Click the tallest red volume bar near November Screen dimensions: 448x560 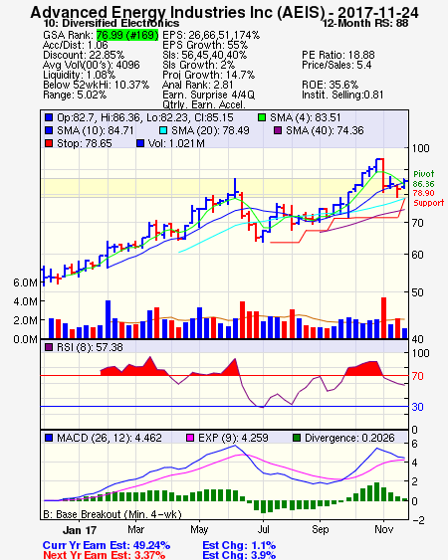pos(383,318)
